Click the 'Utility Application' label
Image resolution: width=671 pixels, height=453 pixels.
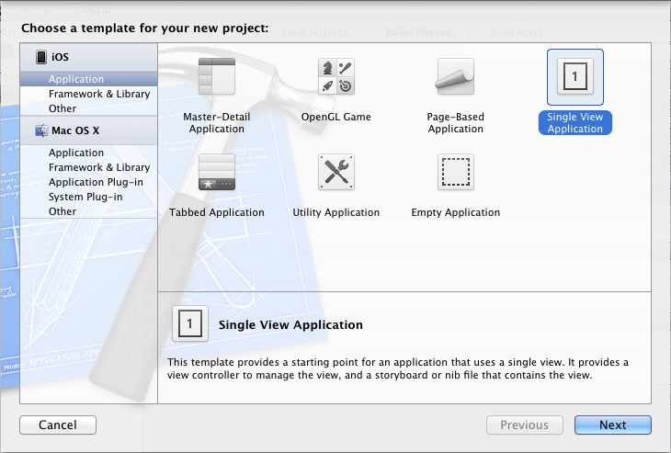(x=335, y=212)
